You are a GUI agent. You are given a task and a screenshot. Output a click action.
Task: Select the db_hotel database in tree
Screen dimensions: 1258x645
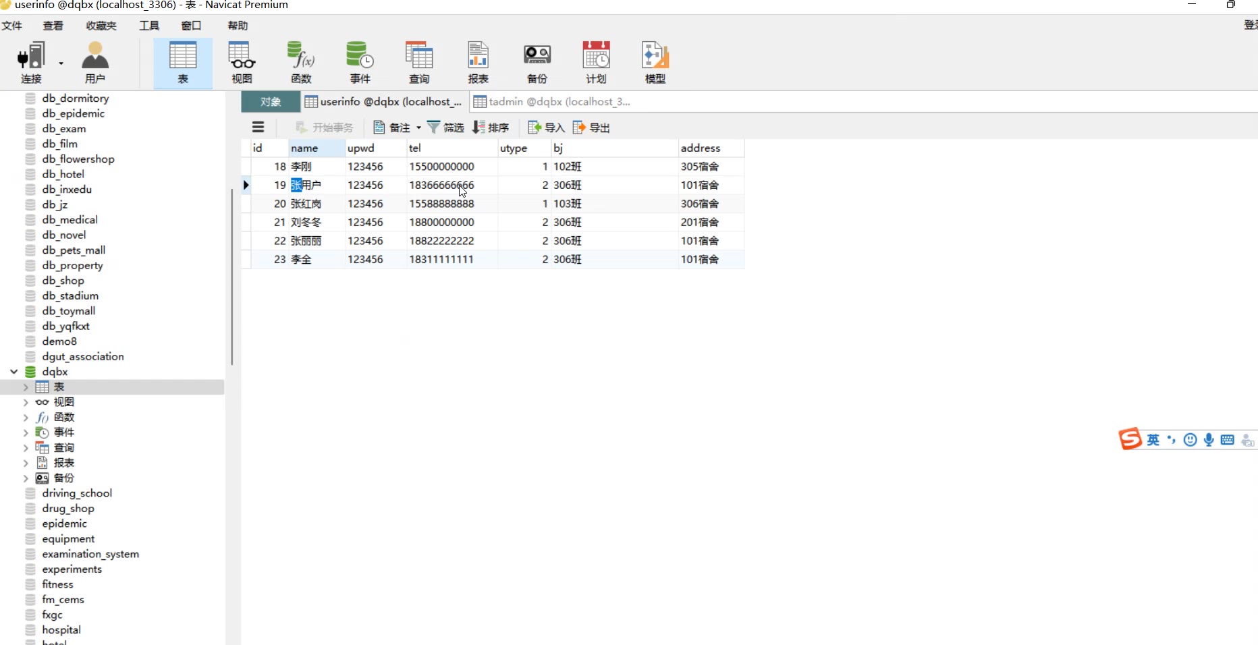(x=63, y=174)
